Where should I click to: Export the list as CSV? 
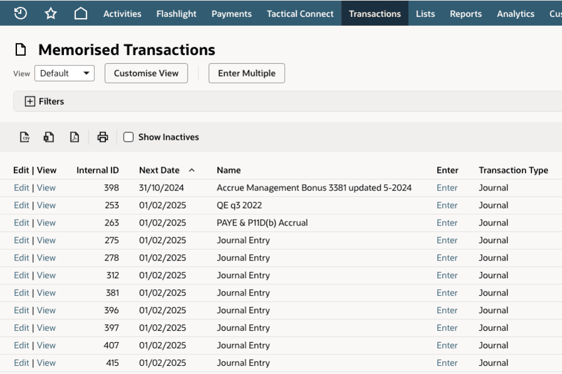pyautogui.click(x=24, y=137)
